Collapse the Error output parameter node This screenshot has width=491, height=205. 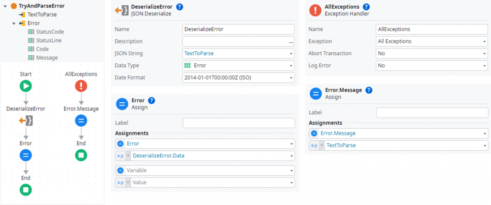click(x=14, y=23)
